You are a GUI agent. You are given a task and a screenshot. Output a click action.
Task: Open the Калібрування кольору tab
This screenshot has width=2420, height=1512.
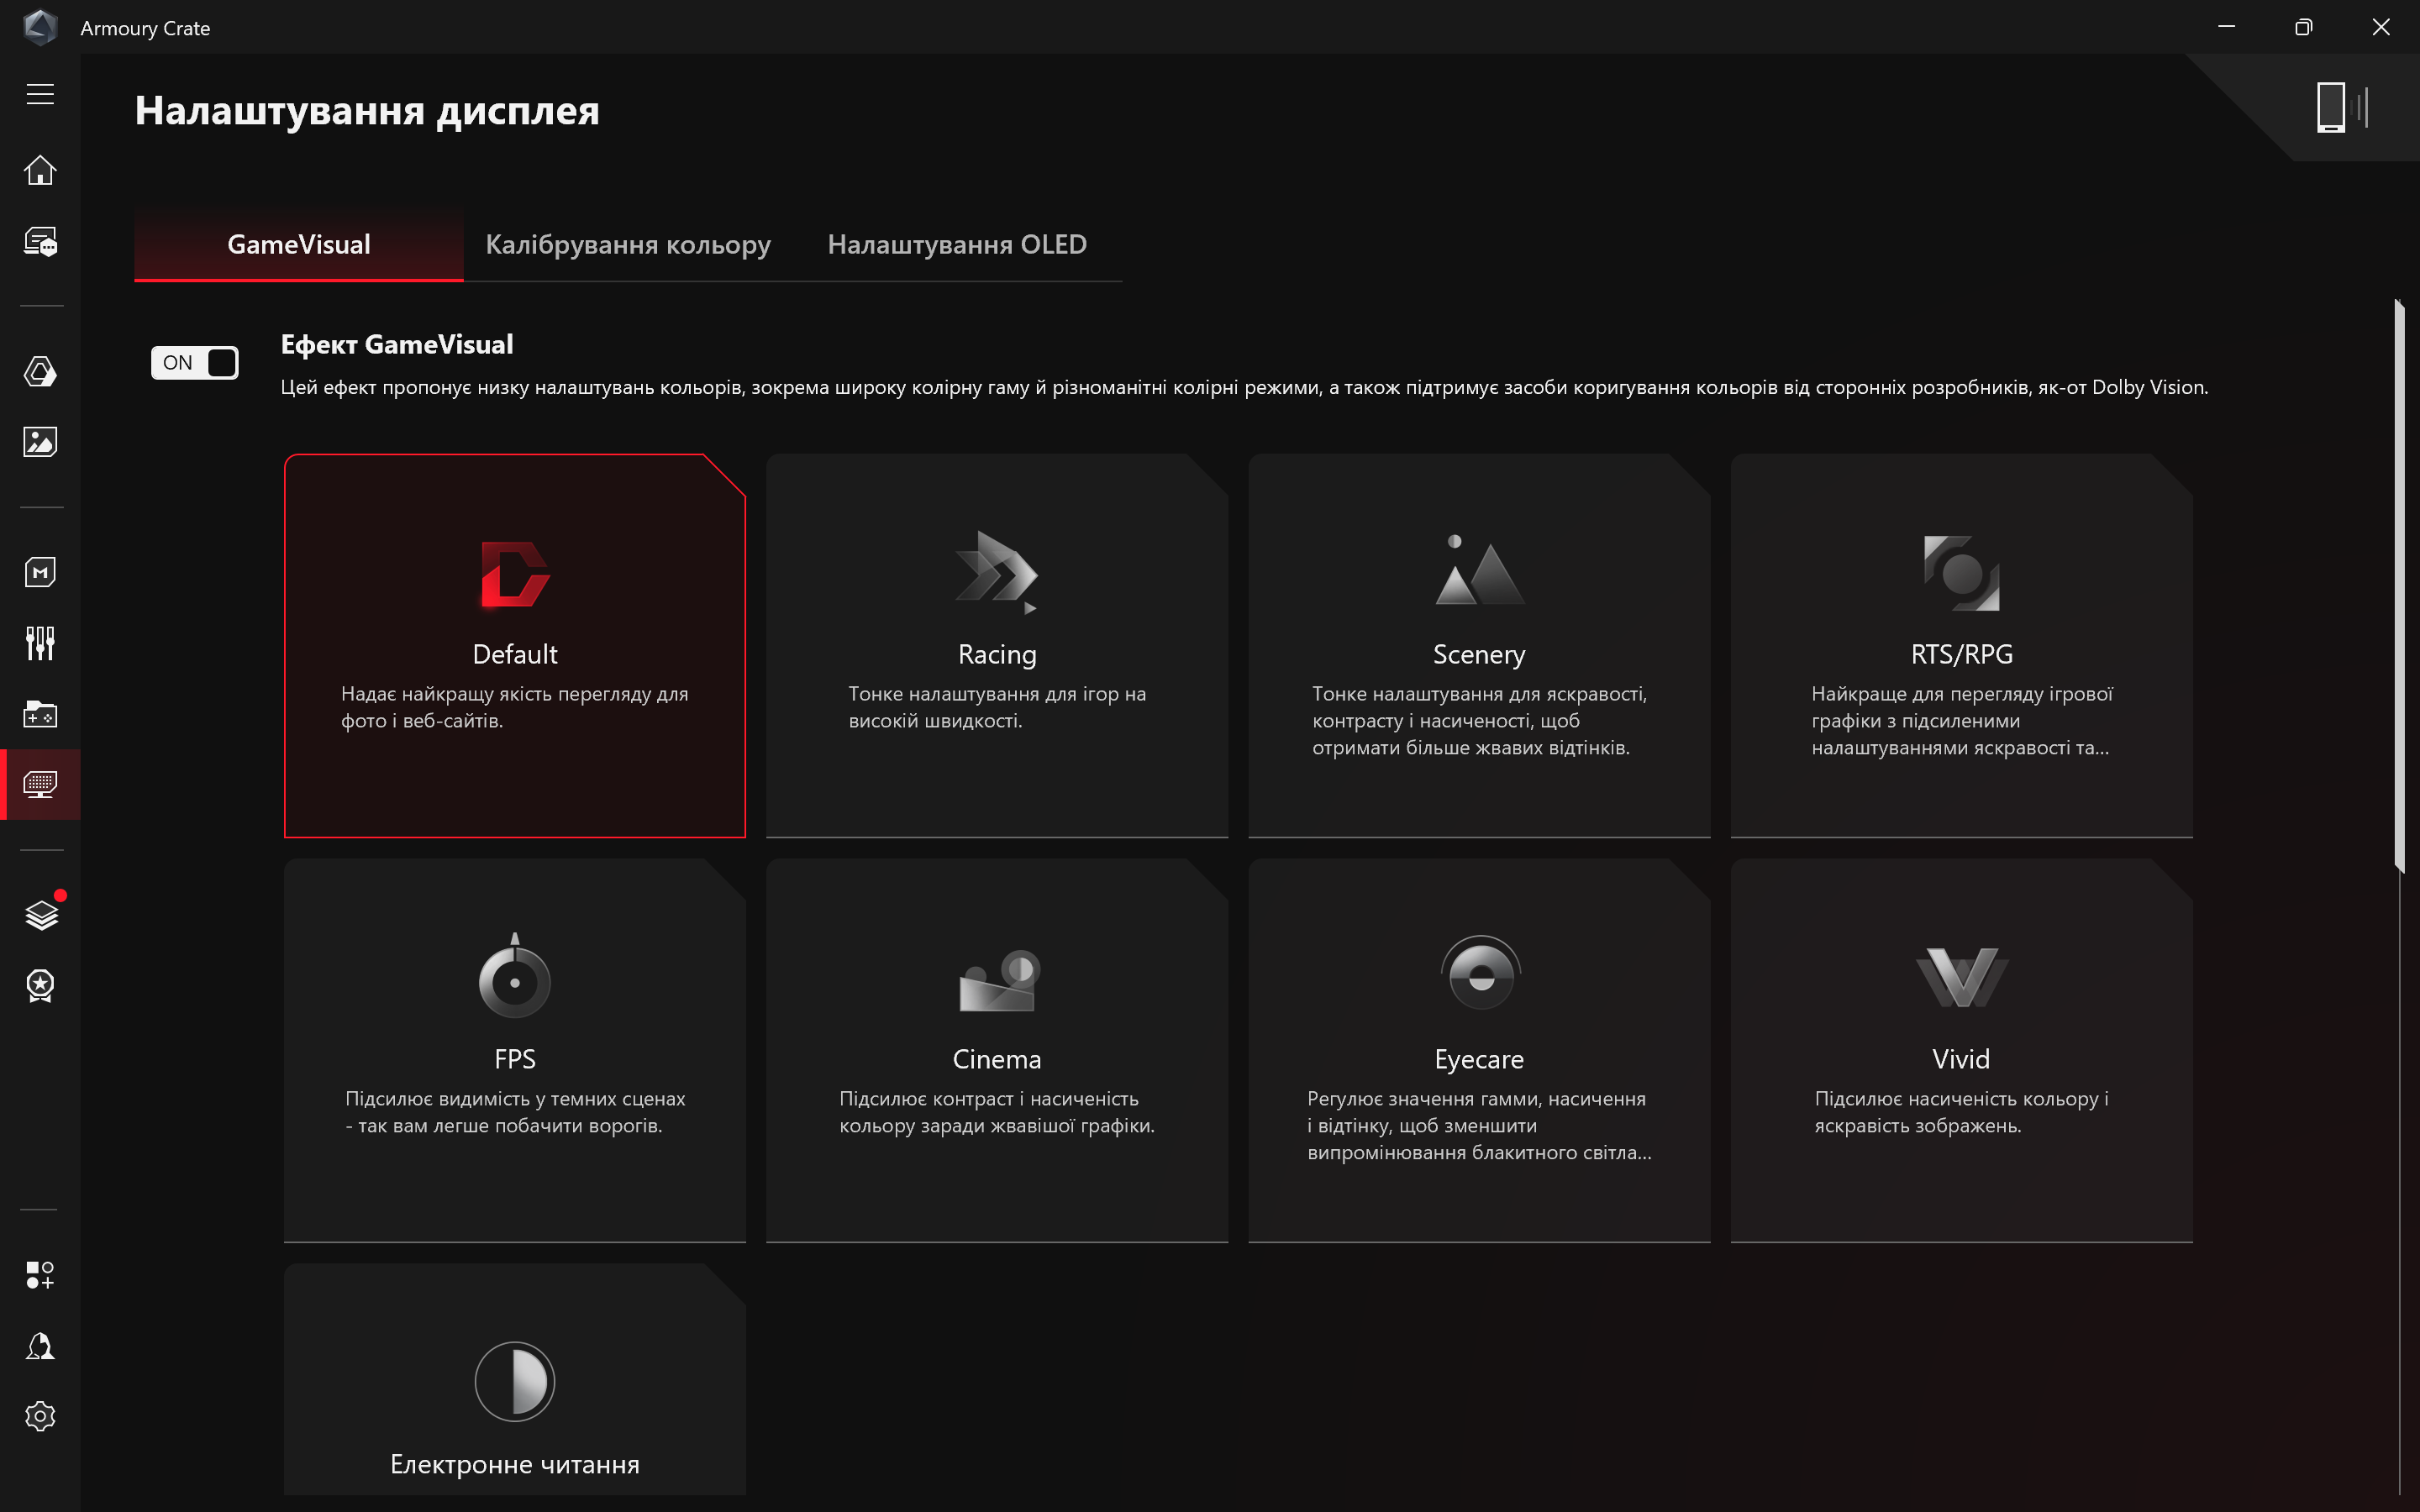[628, 245]
